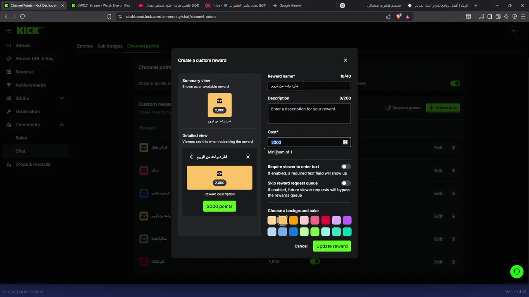Click the Drops & rewards sidebar icon
This screenshot has width=529, height=297.
(x=9, y=164)
